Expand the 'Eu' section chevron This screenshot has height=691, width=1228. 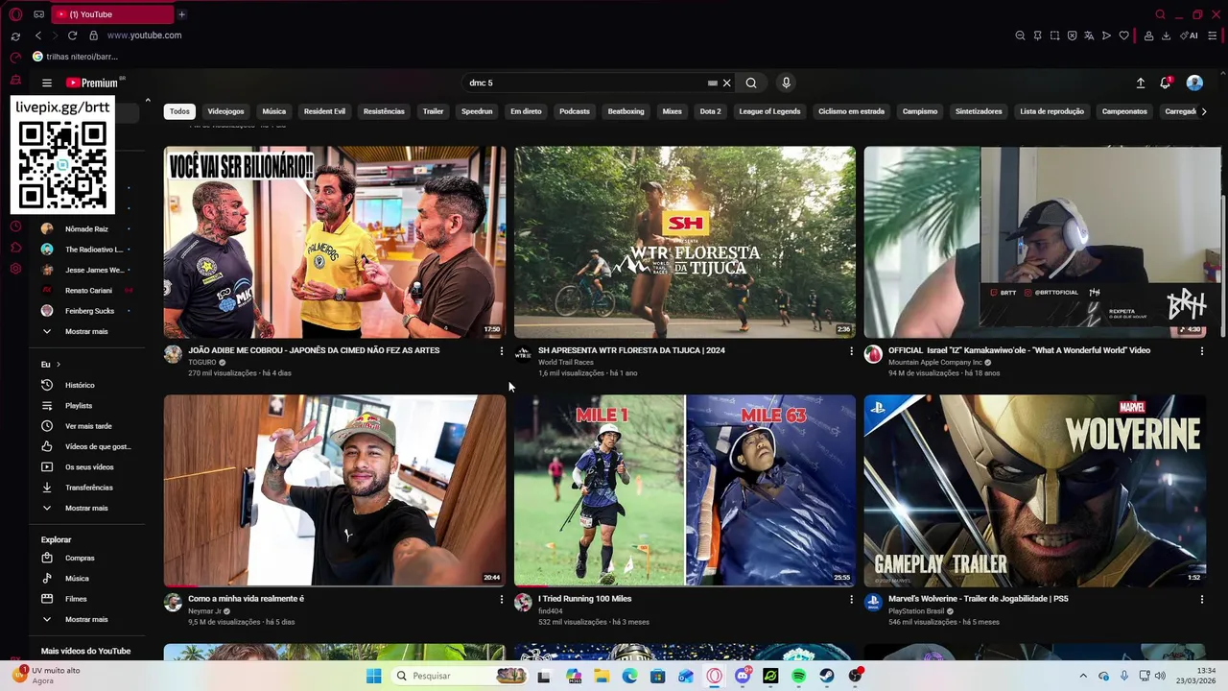click(x=58, y=365)
